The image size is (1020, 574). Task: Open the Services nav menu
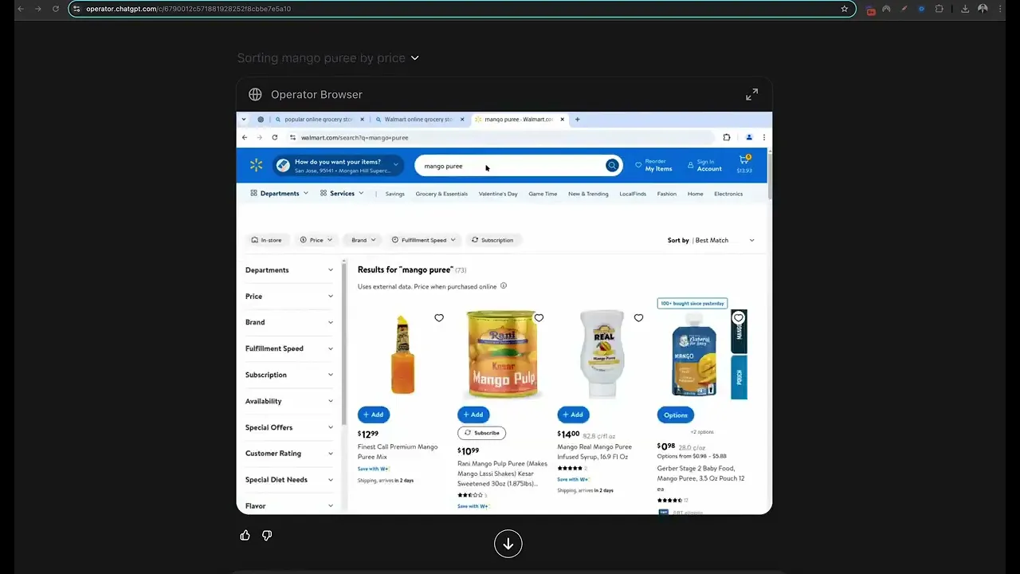342,194
